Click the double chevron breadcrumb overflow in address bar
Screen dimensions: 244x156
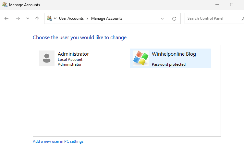coord(55,18)
